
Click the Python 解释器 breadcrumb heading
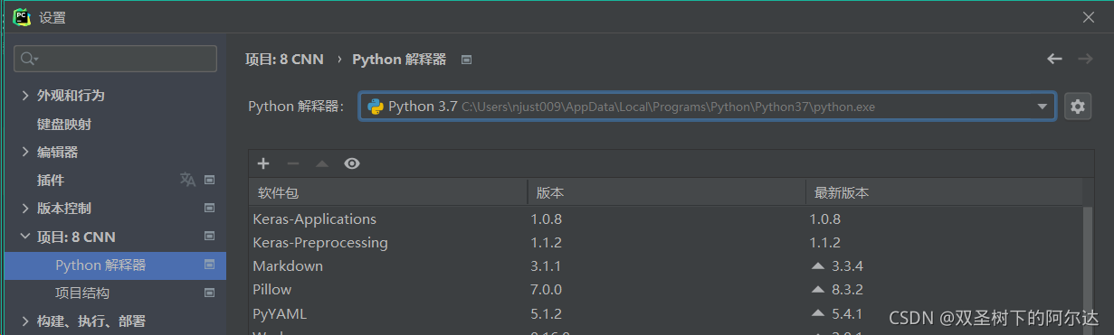(x=399, y=60)
